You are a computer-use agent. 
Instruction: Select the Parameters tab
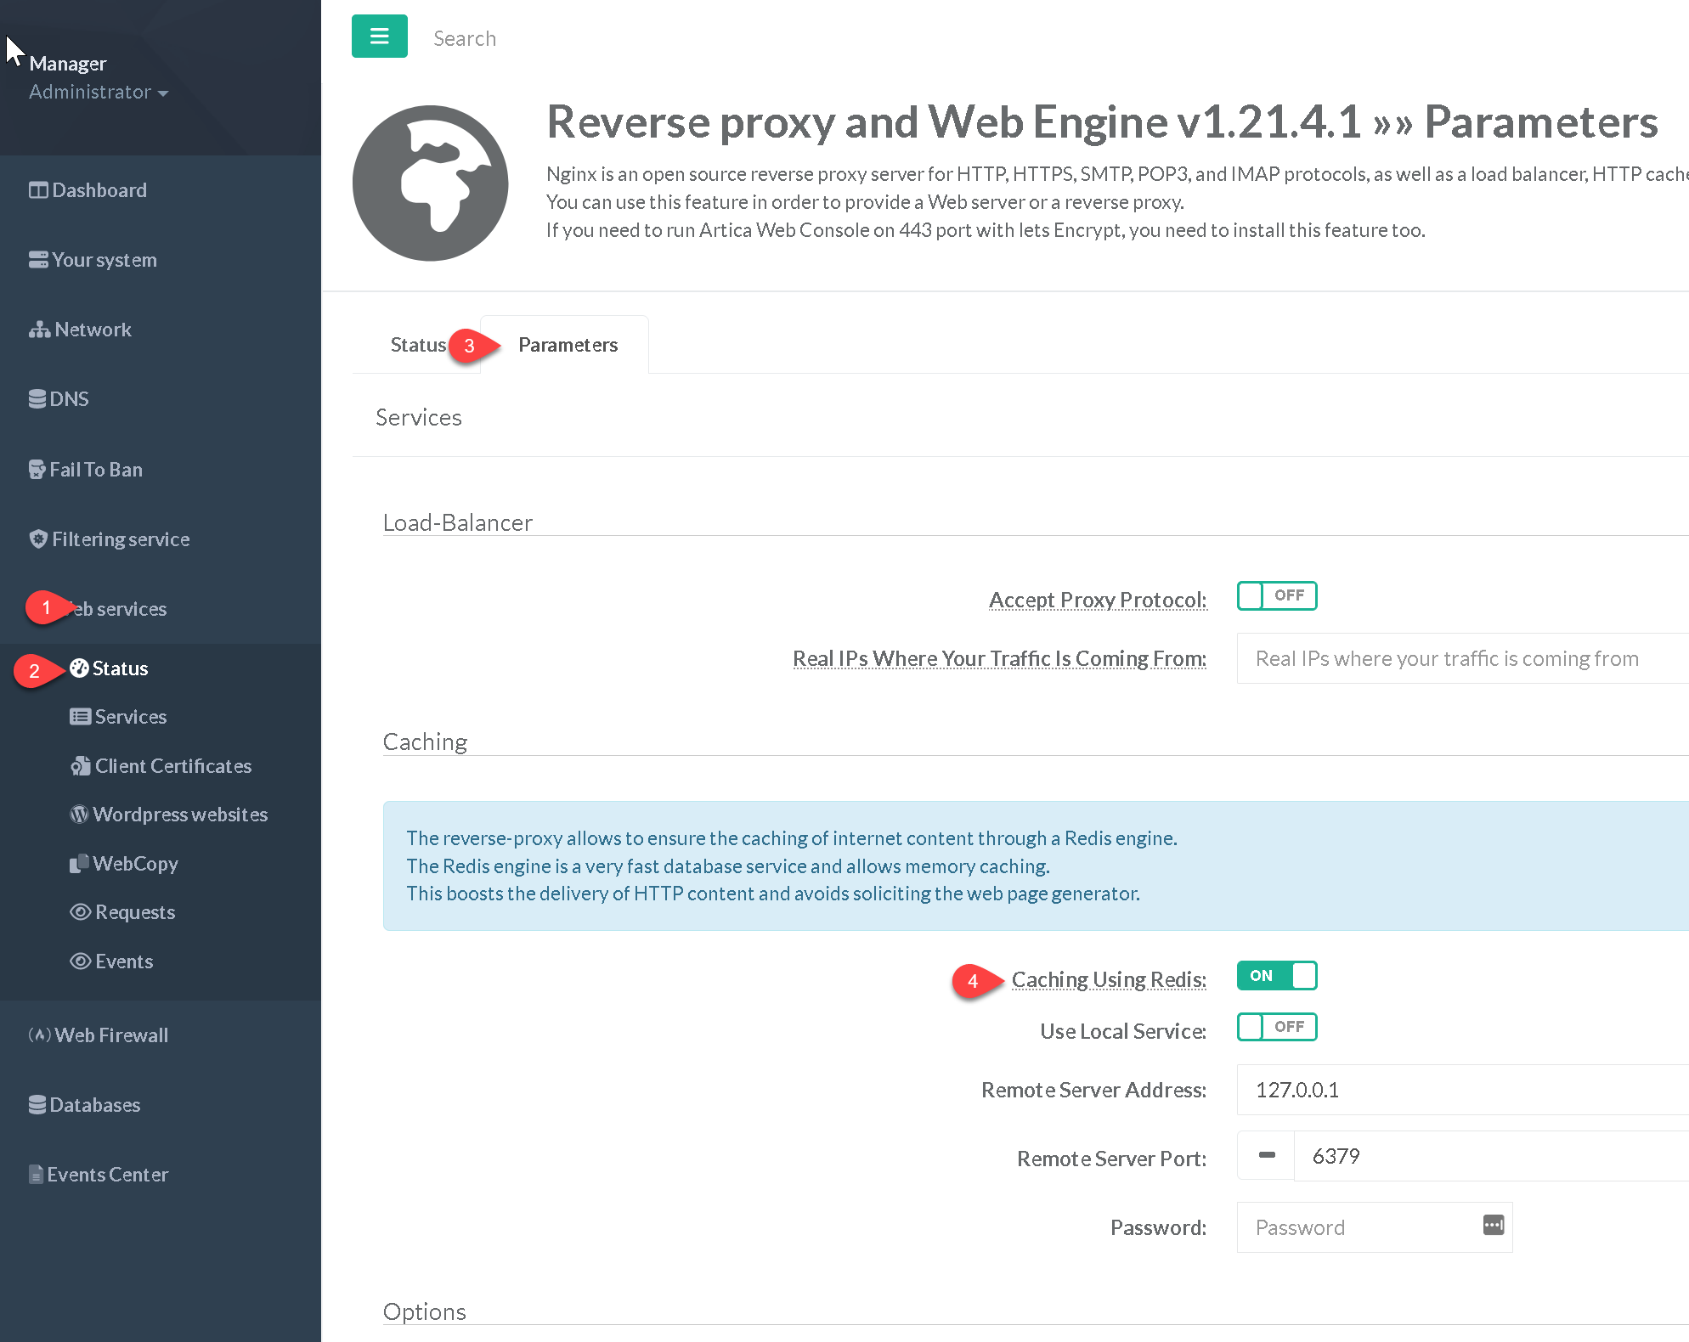[568, 345]
